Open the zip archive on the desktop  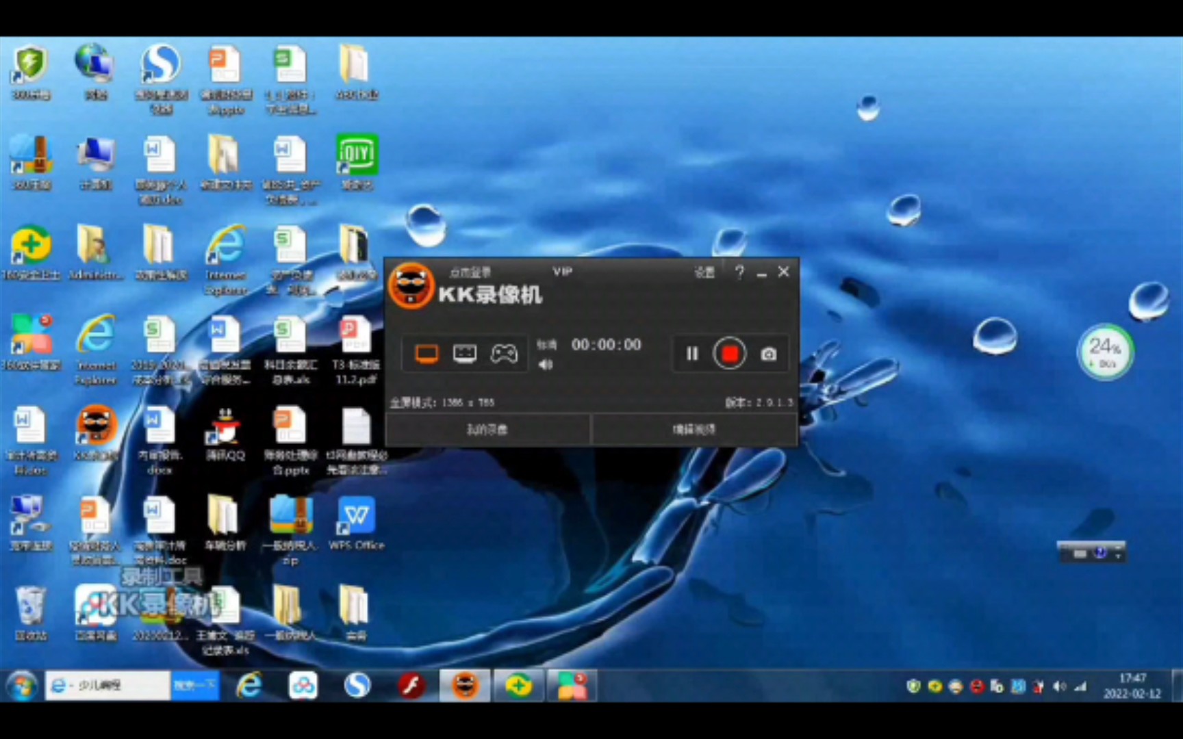290,530
